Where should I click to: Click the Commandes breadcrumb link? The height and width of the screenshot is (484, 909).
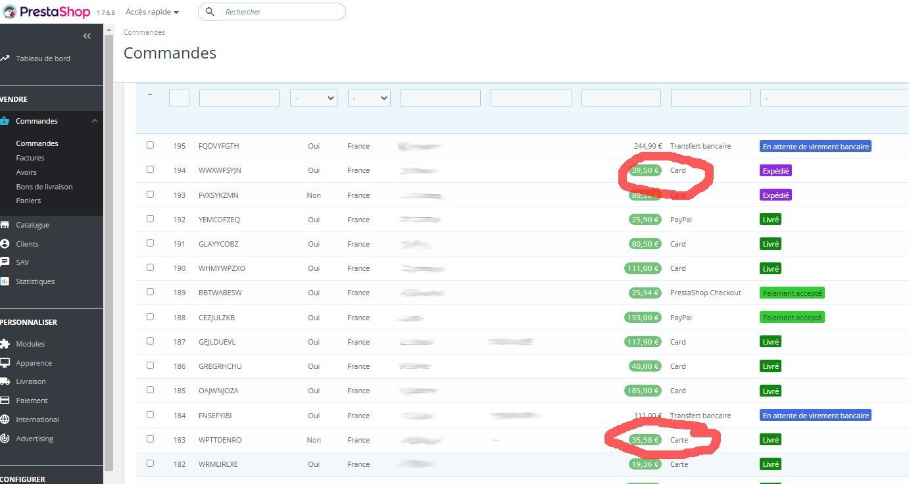(144, 32)
